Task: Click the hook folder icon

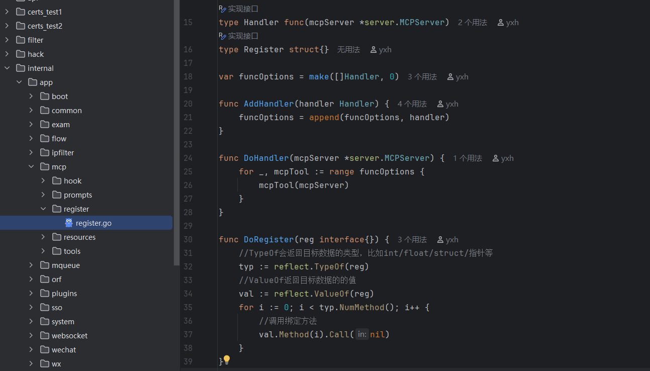Action: [57, 180]
